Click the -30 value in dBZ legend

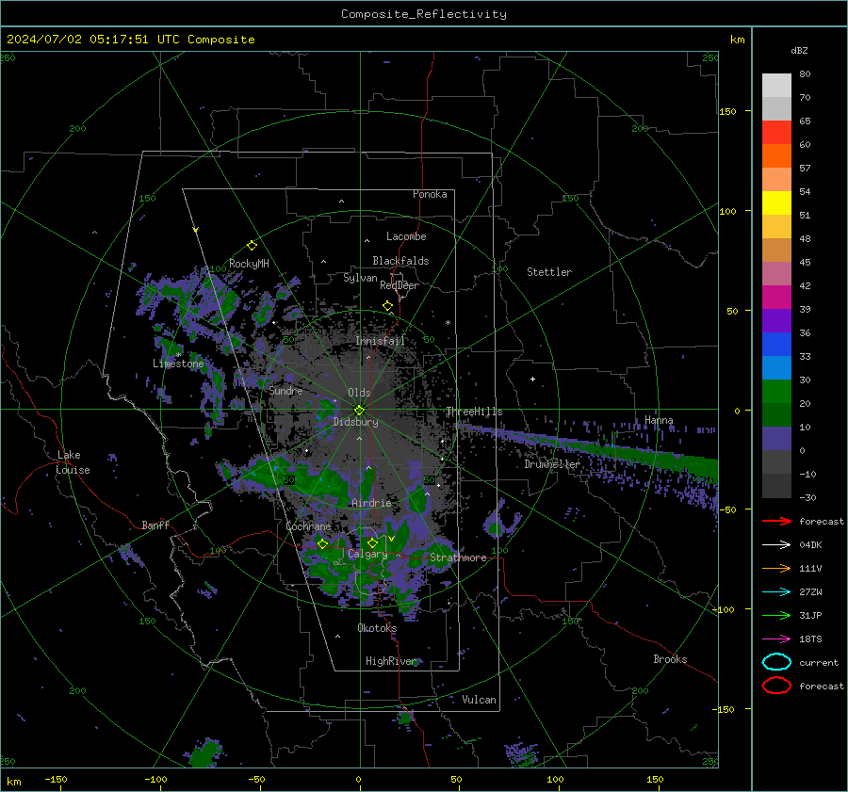tap(807, 497)
